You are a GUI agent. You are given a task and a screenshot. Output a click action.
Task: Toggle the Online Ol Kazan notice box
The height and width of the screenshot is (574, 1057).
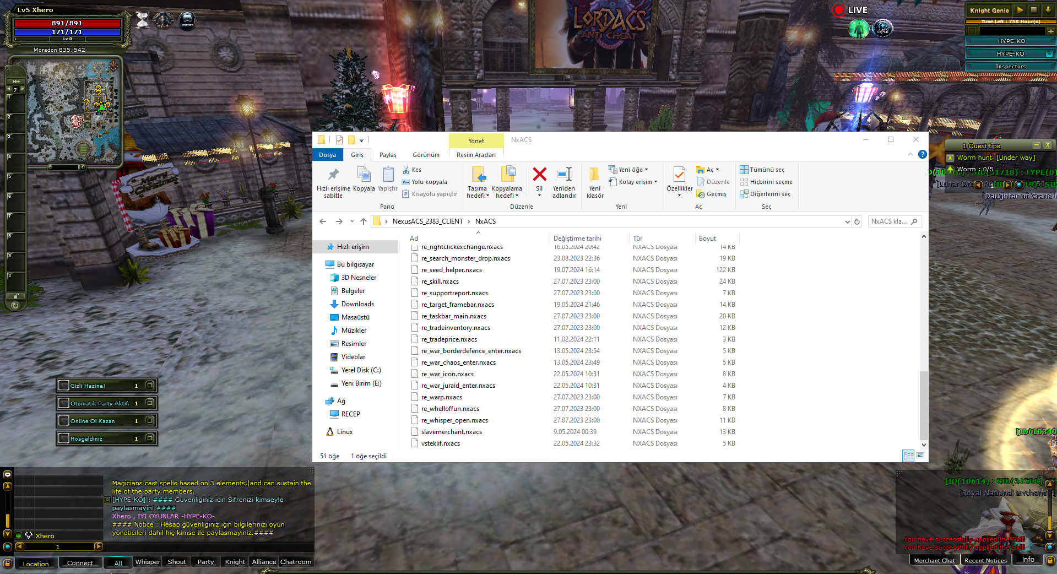point(149,420)
